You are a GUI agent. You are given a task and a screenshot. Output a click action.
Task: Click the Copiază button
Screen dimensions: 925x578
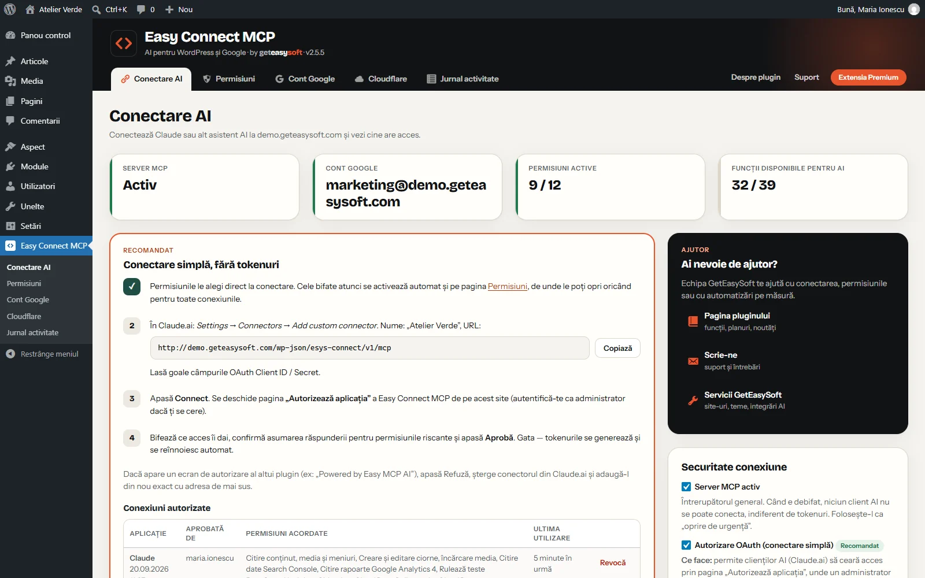617,348
